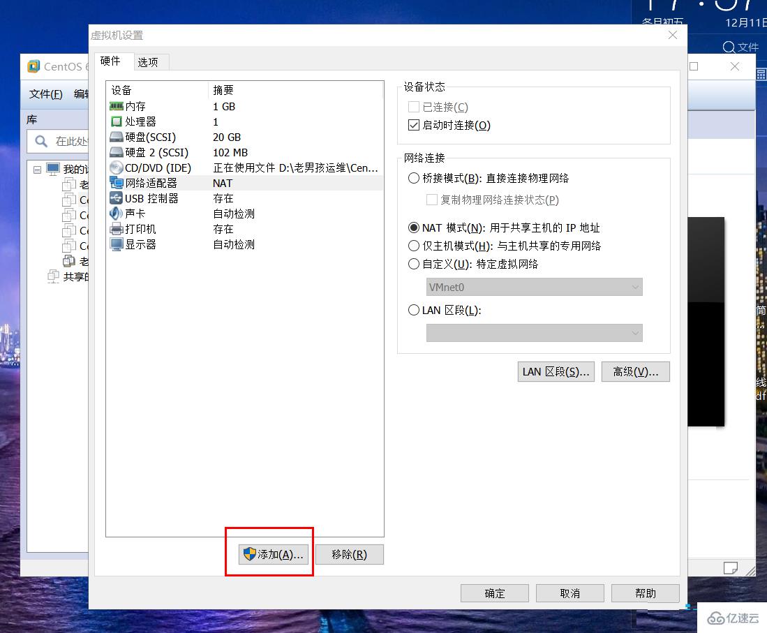Select 仅主机模式(H) radio button

pyautogui.click(x=414, y=246)
